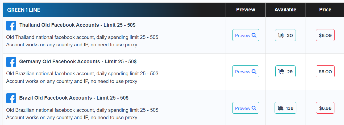This screenshot has height=125, width=344.
Task: Open the Brazil Old Facebook Accounts title
Action: (74, 98)
